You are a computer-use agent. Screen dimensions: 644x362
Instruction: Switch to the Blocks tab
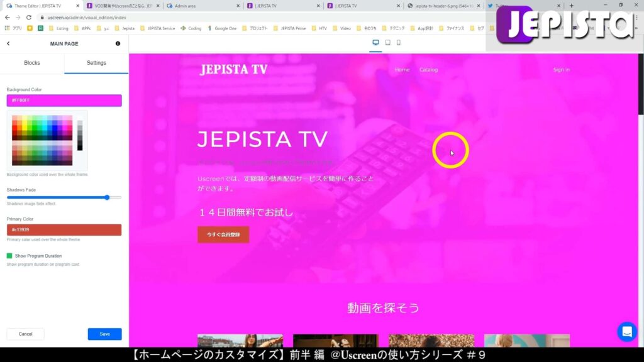click(32, 63)
